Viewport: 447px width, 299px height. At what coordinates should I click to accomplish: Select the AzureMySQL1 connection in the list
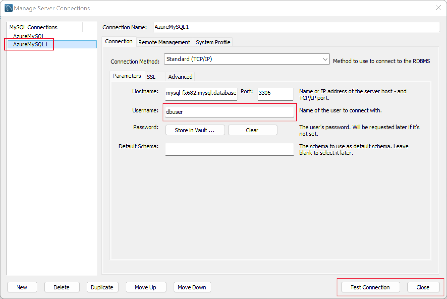click(52, 44)
